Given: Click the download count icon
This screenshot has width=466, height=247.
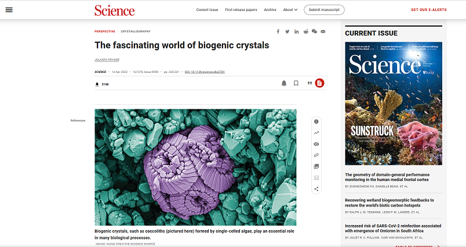Looking at the screenshot, I should click(x=97, y=84).
